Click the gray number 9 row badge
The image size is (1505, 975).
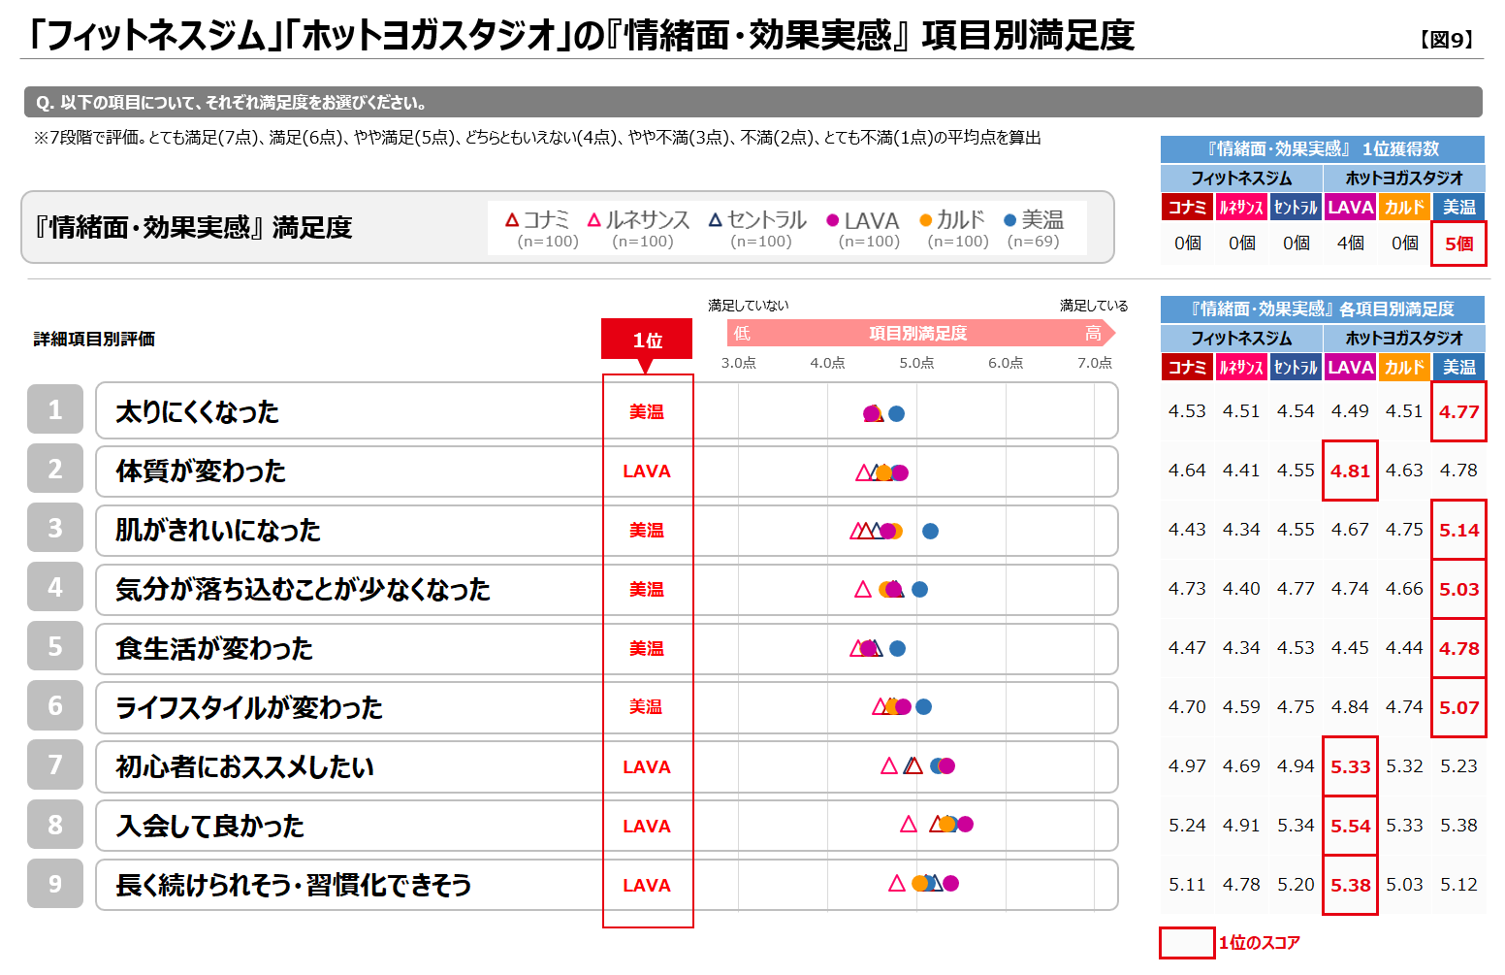[55, 883]
